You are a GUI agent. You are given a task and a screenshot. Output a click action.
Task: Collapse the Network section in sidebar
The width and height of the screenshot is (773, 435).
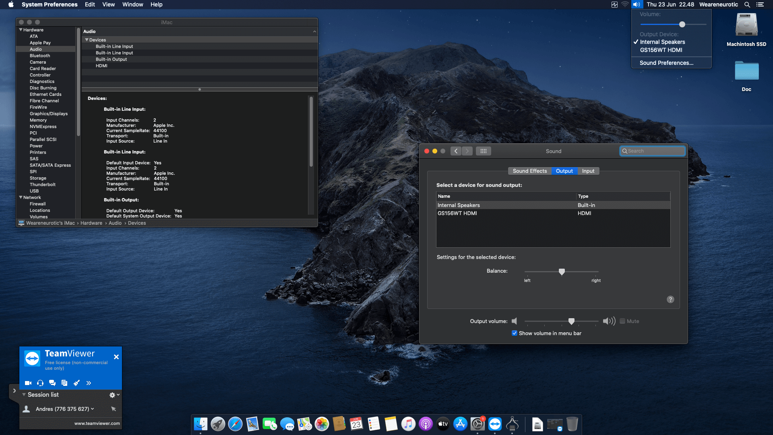(x=21, y=197)
